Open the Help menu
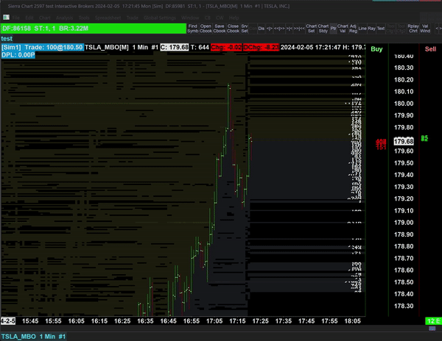This screenshot has width=442, height=341. tap(234, 18)
